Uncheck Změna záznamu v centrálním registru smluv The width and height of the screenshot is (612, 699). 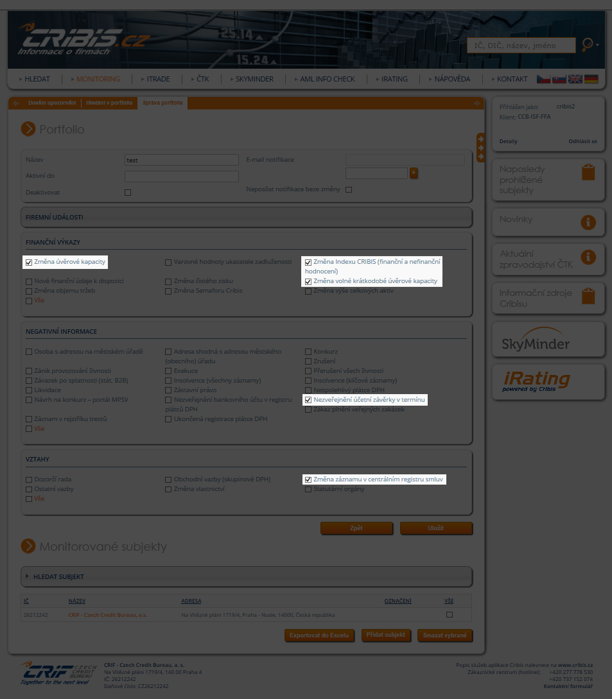click(308, 479)
